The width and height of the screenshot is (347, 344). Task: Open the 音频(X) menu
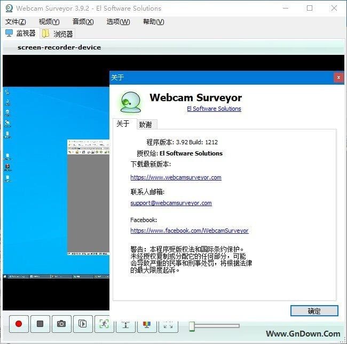tap(83, 22)
